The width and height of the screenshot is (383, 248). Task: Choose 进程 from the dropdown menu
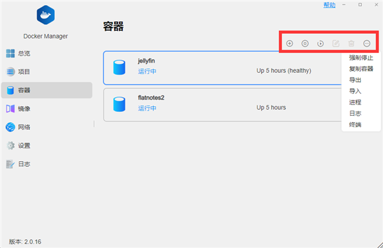355,102
